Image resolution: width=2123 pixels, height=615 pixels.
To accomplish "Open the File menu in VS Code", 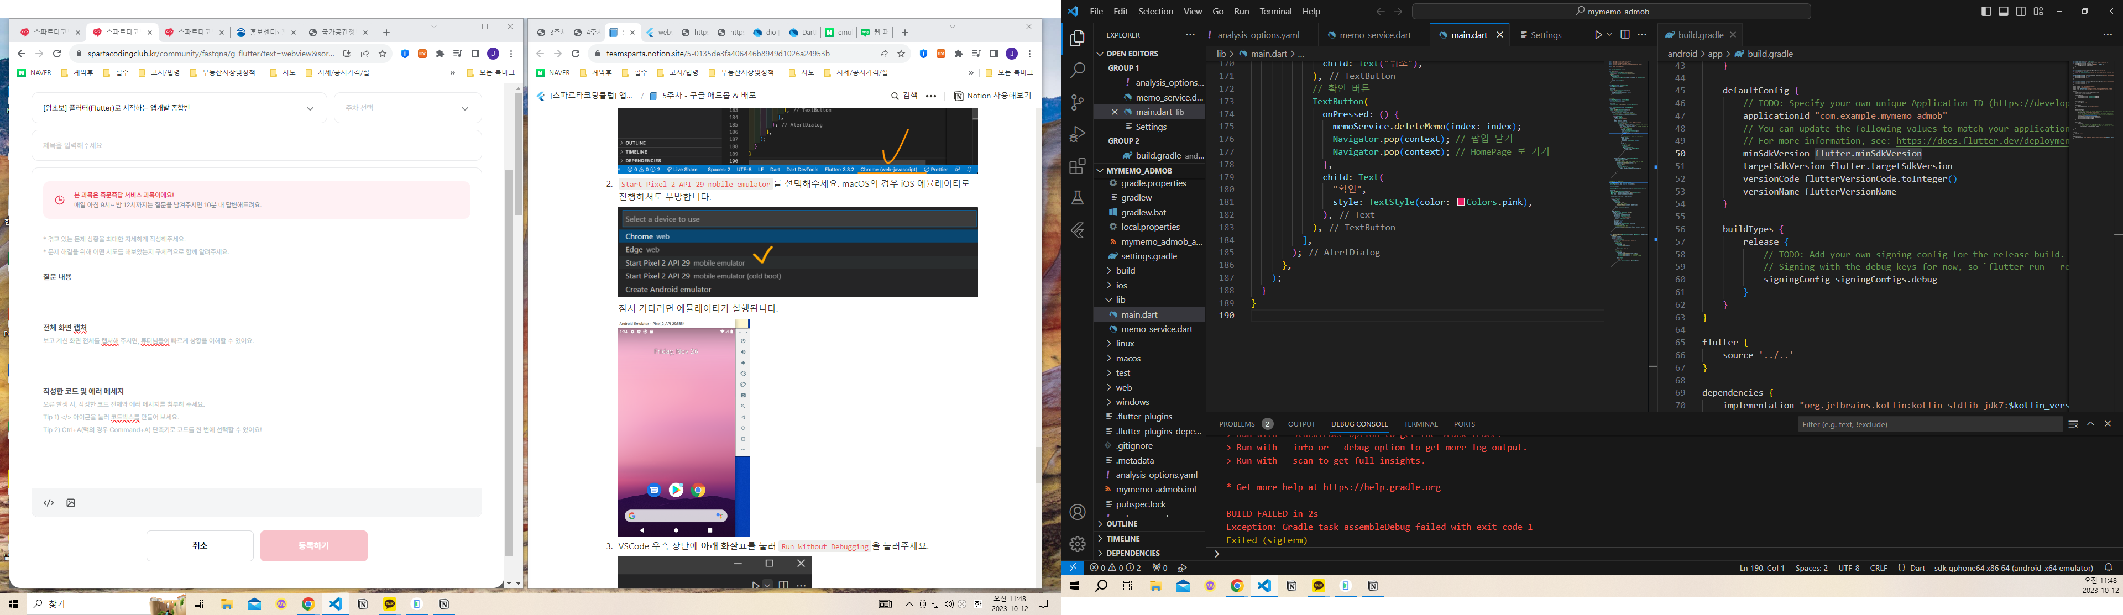I will click(1096, 12).
